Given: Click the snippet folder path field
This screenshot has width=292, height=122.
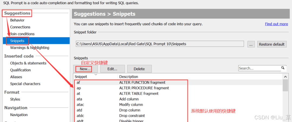Looking at the screenshot, I should coord(160,44).
